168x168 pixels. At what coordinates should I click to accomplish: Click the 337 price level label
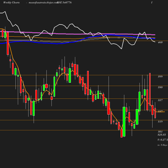point(160,112)
